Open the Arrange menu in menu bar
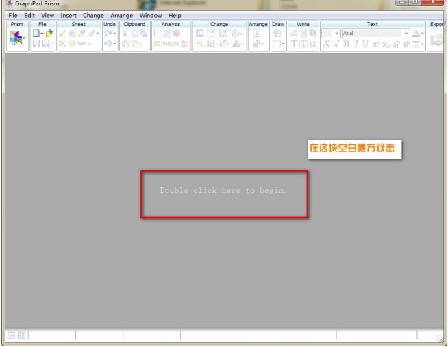The height and width of the screenshot is (347, 448). 121,16
